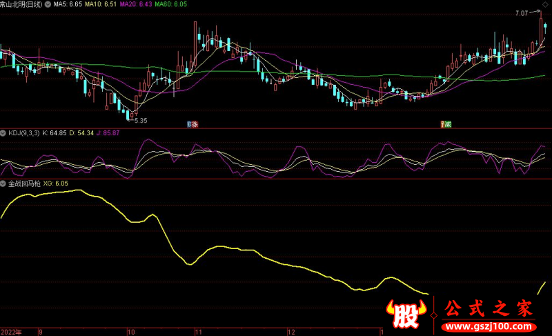Screen dimensions: 552x336
Task: Expand the 金戦回马枪 indicator menu arrow
Action: pos(3,184)
